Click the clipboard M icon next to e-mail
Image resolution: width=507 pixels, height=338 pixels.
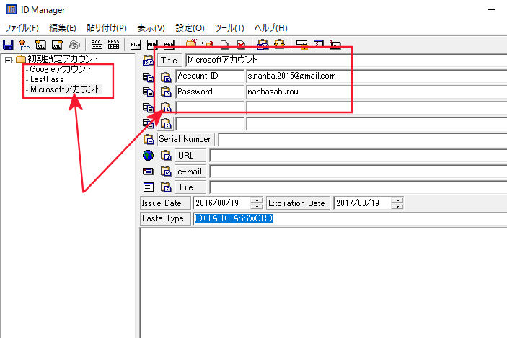166,171
